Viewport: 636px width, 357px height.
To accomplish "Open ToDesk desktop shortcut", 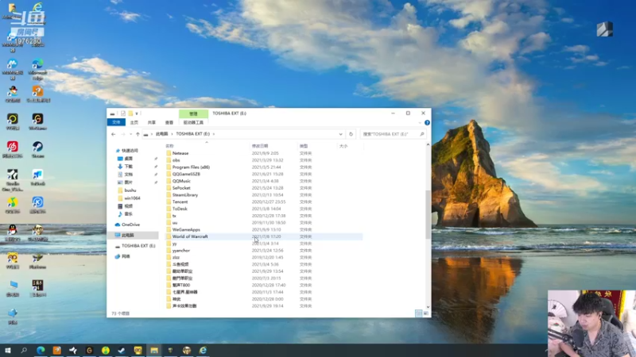I will (37, 177).
